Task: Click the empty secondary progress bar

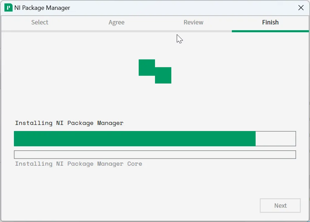Action: pyautogui.click(x=155, y=154)
